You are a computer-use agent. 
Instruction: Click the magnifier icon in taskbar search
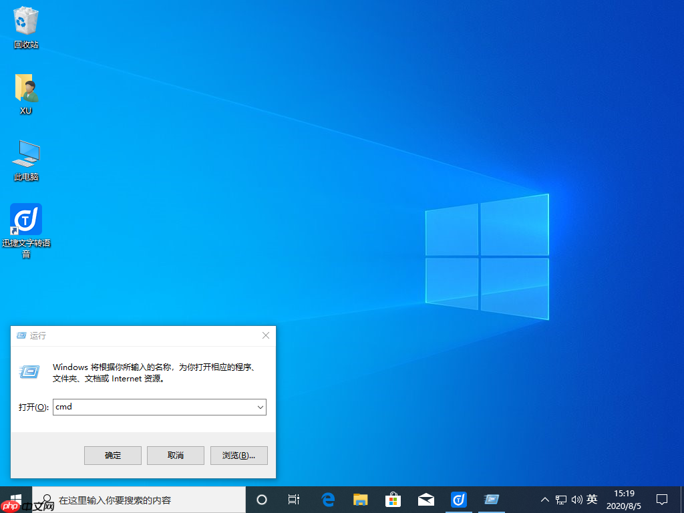[x=46, y=500]
